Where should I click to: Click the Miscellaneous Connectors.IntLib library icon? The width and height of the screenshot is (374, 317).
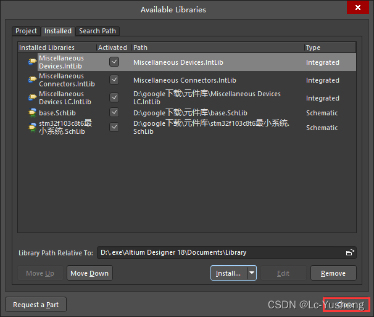point(32,80)
